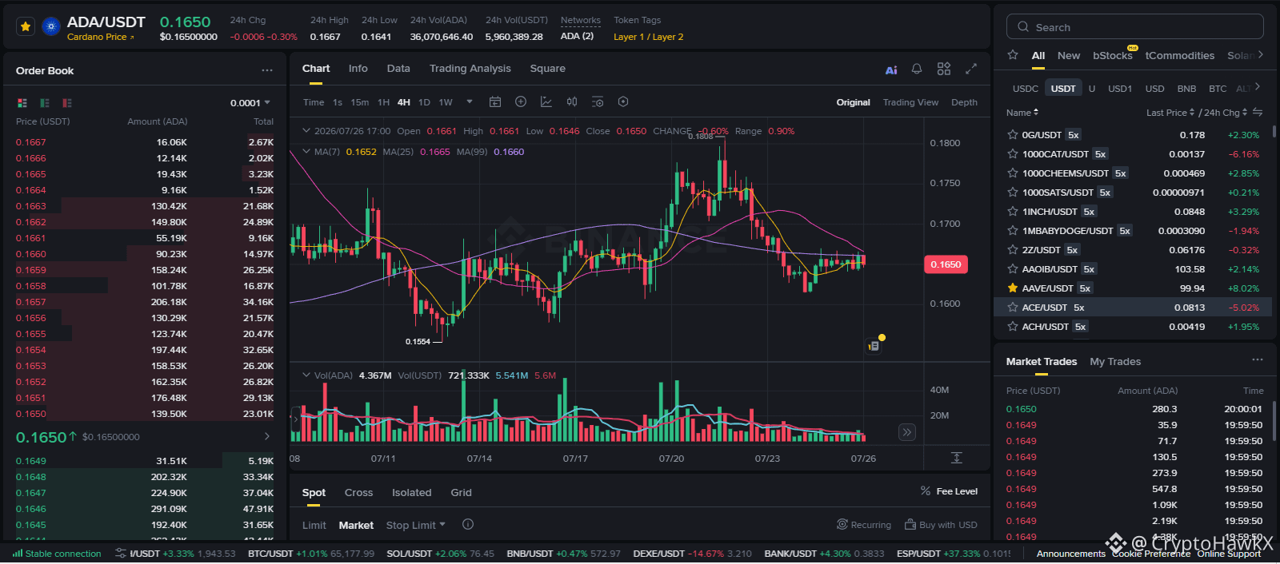Switch to the 1W interval
Screen dimensions: 1280x564
click(x=446, y=102)
